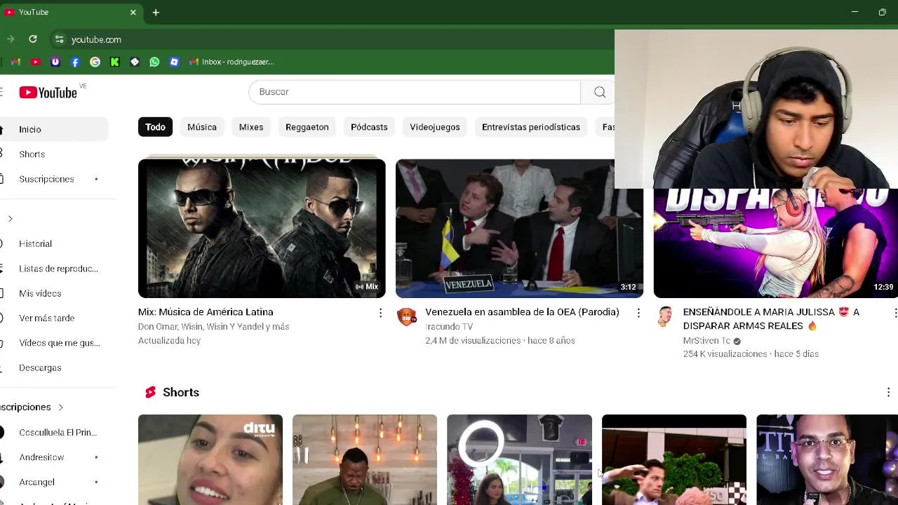Screen dimensions: 898x505
Task: Select the Música filter chip
Action: tap(202, 127)
